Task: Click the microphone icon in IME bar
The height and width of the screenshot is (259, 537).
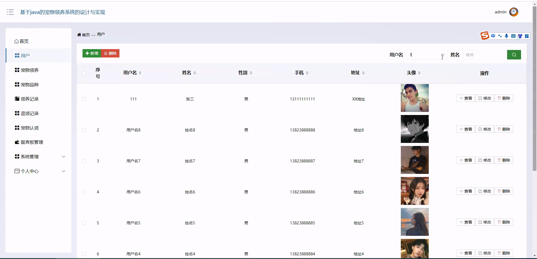Action: tap(507, 36)
